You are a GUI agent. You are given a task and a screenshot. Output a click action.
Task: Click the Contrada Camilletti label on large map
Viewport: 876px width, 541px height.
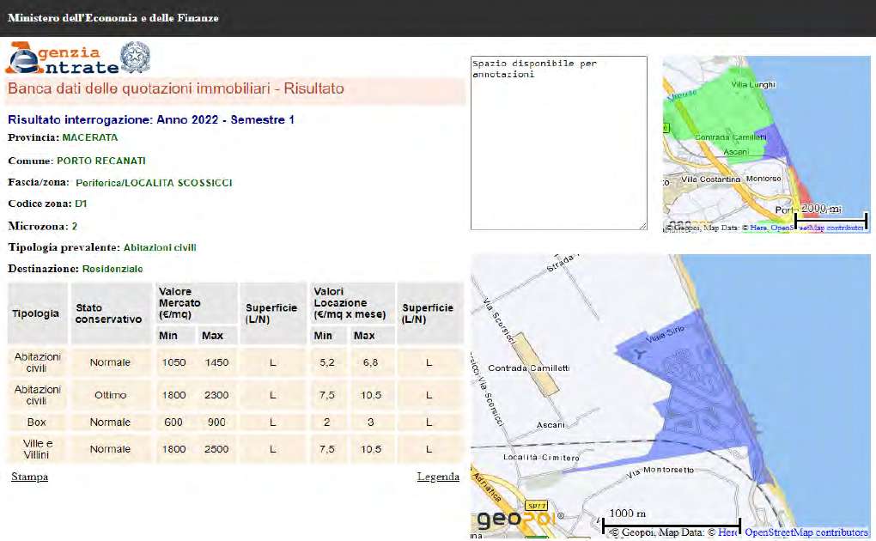pyautogui.click(x=529, y=368)
